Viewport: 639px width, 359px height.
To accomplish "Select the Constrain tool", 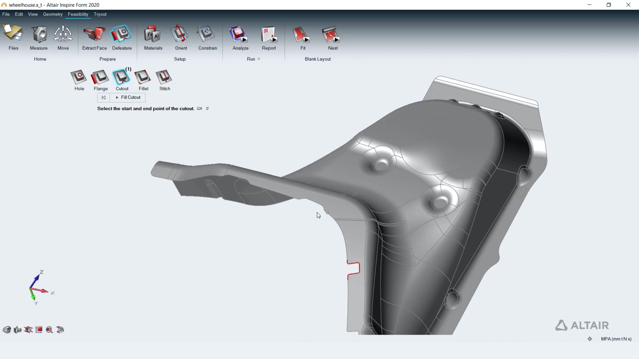I will tap(207, 37).
